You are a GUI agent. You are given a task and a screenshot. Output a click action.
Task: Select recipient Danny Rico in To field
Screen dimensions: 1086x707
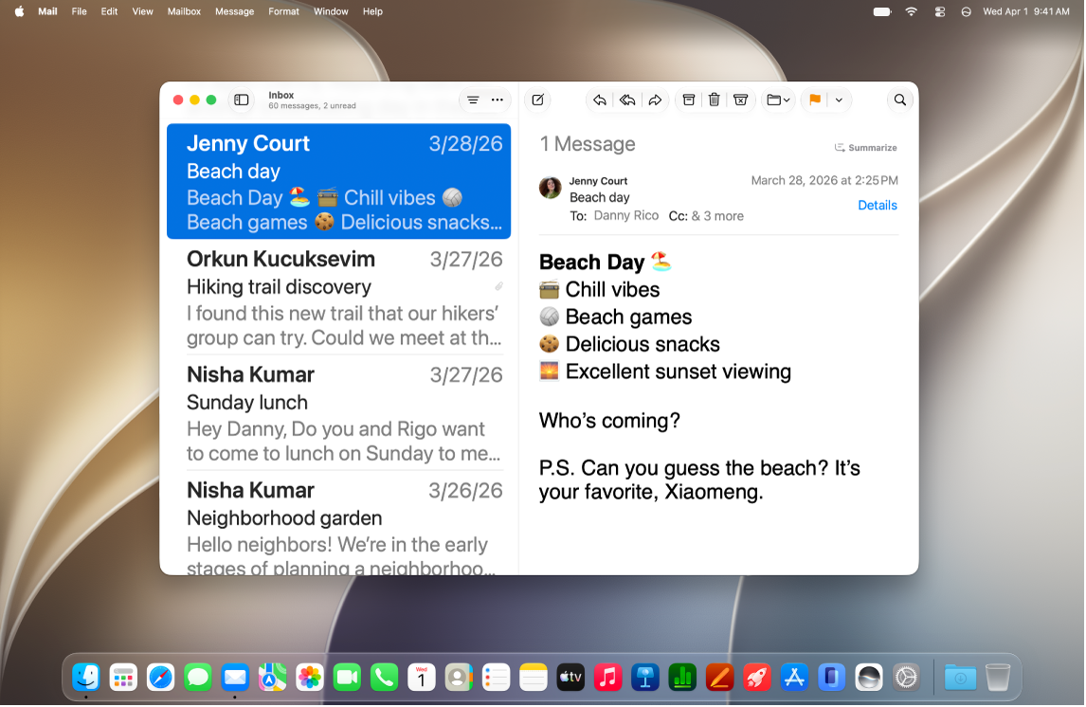(x=626, y=216)
